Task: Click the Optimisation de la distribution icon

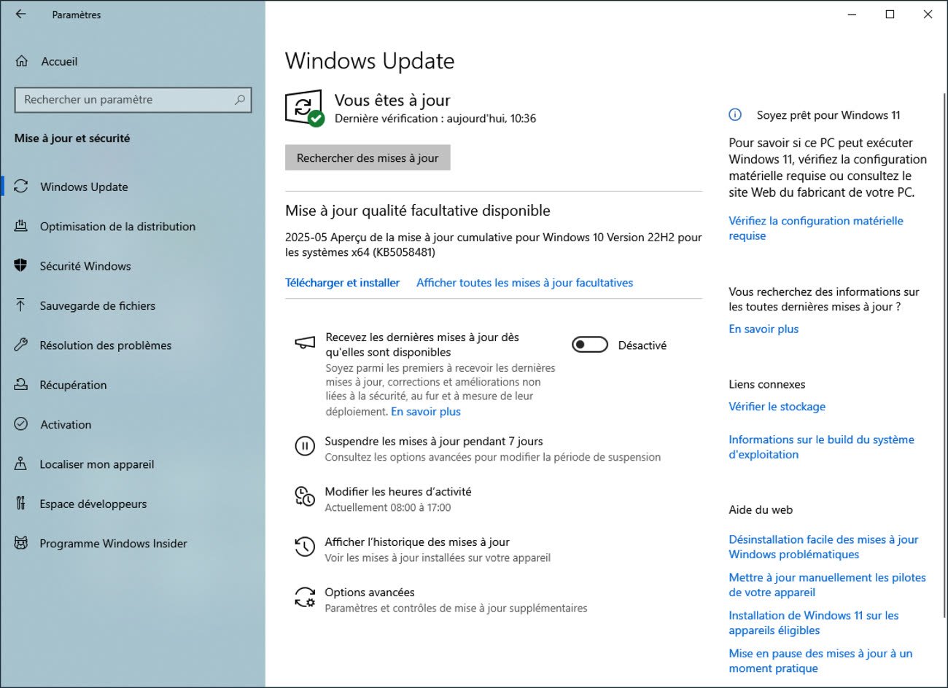Action: (21, 226)
